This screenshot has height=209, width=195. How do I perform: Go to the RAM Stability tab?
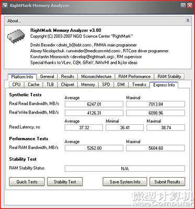169,76
